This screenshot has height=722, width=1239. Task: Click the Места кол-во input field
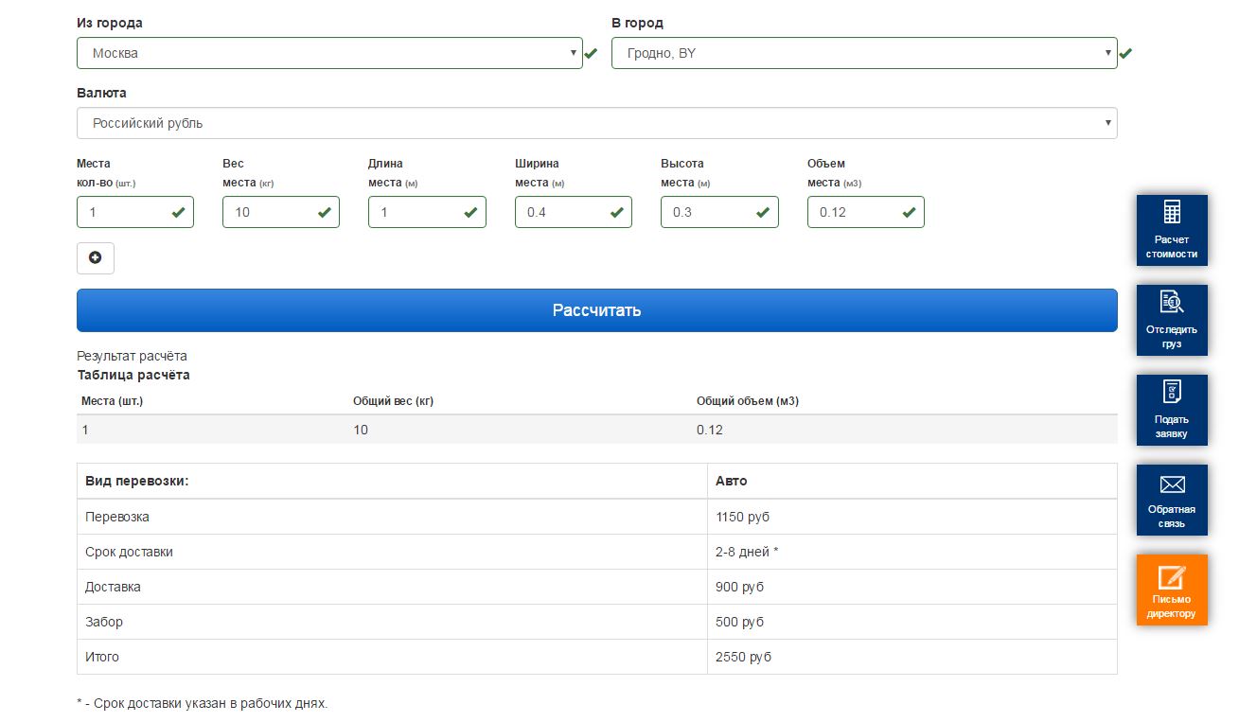125,212
